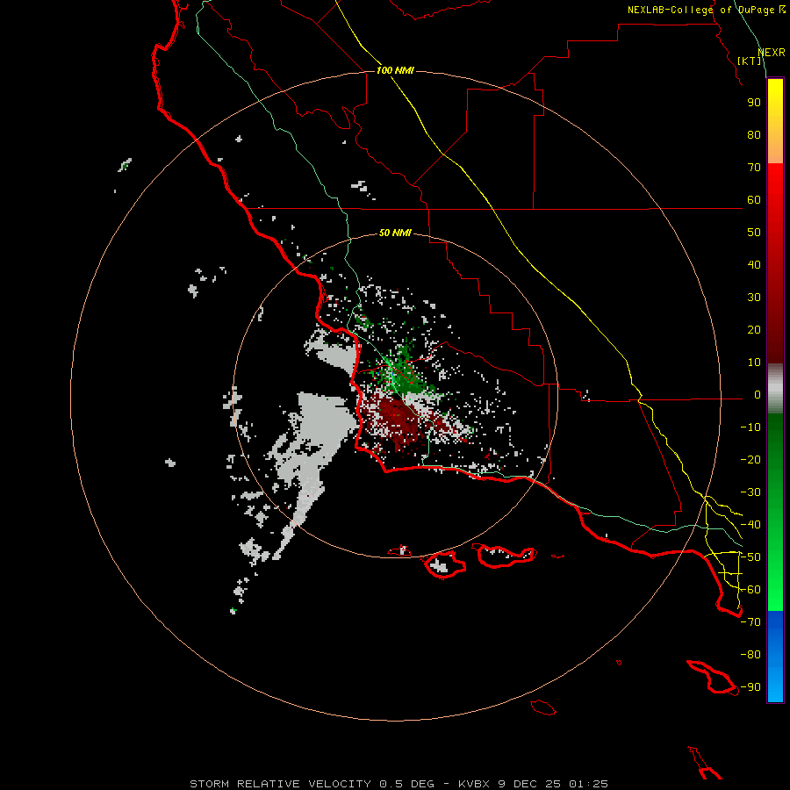The width and height of the screenshot is (790, 790).
Task: Click the 01:25 time stamp
Action: click(x=588, y=784)
